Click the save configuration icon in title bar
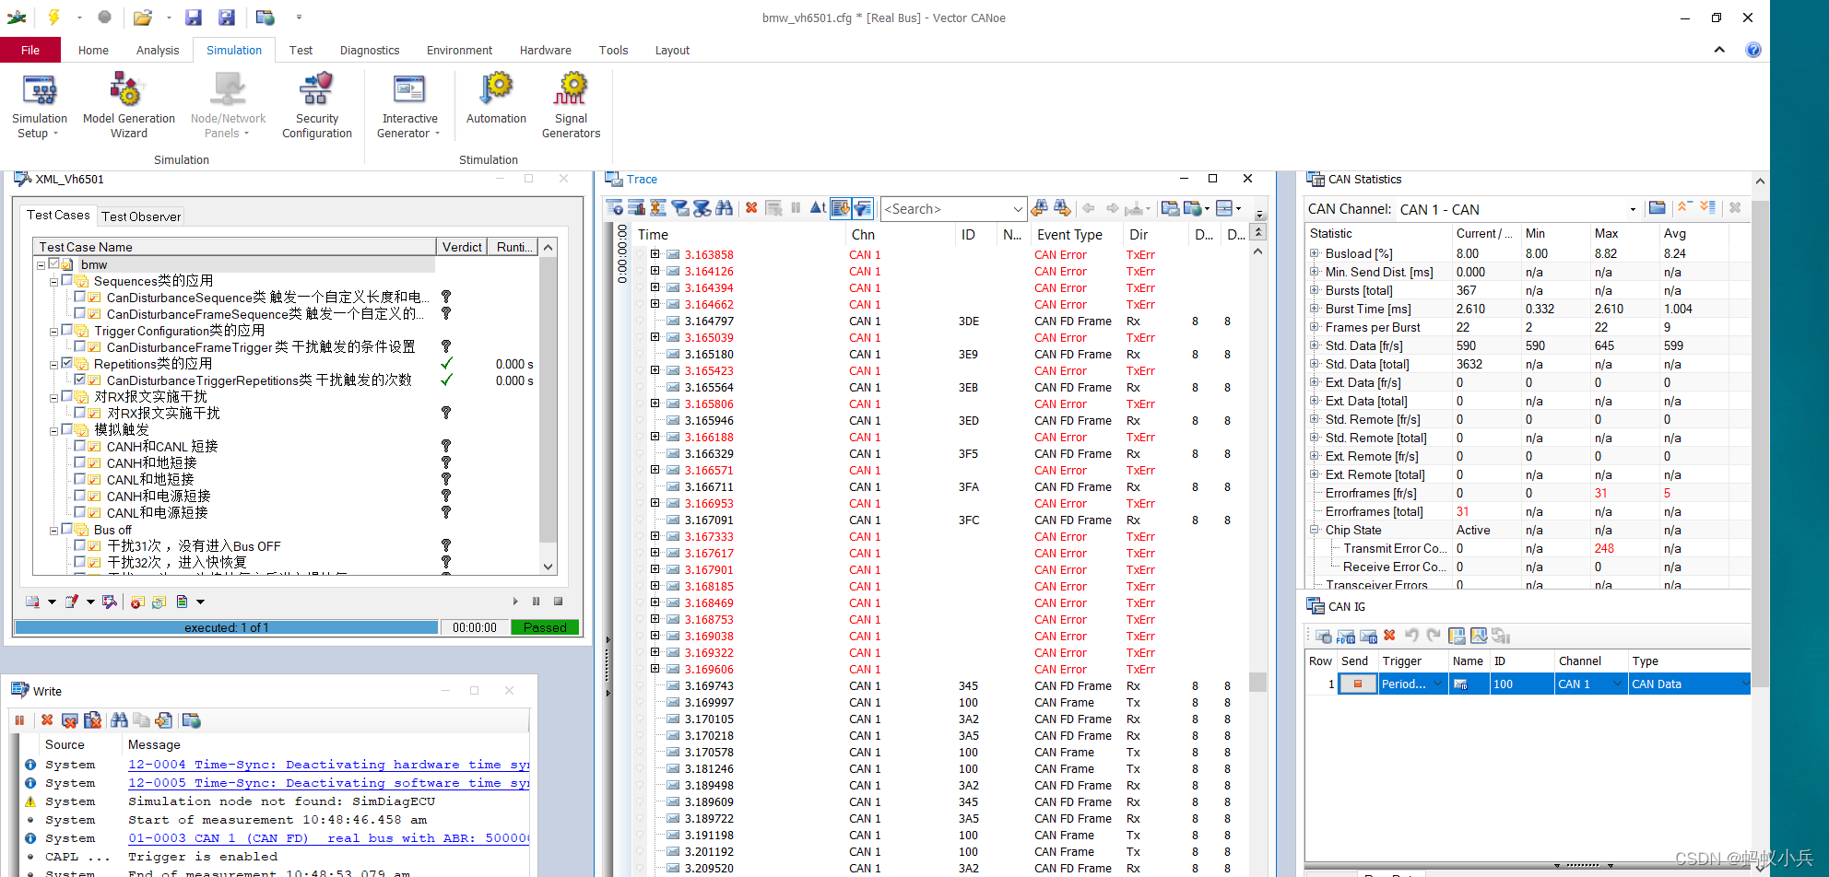The height and width of the screenshot is (877, 1829). pyautogui.click(x=193, y=17)
